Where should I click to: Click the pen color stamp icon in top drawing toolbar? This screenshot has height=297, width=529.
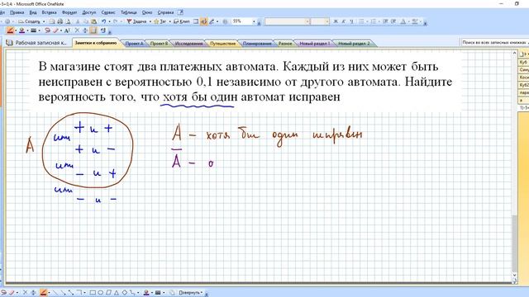click(22, 31)
